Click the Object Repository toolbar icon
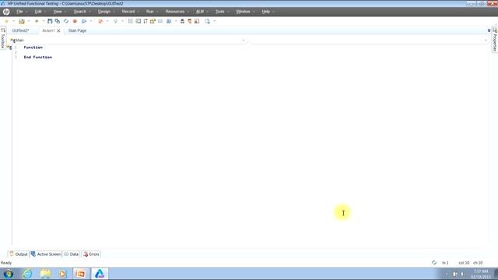The image size is (498, 280). coord(139,21)
